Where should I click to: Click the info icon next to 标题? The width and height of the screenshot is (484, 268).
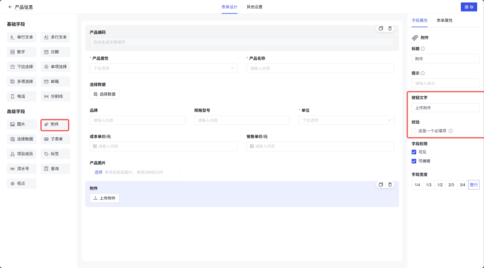coord(423,49)
